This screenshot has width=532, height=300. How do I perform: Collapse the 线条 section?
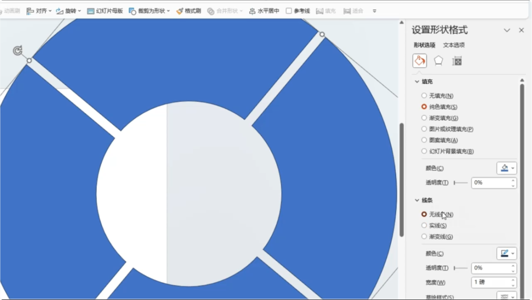click(x=417, y=200)
